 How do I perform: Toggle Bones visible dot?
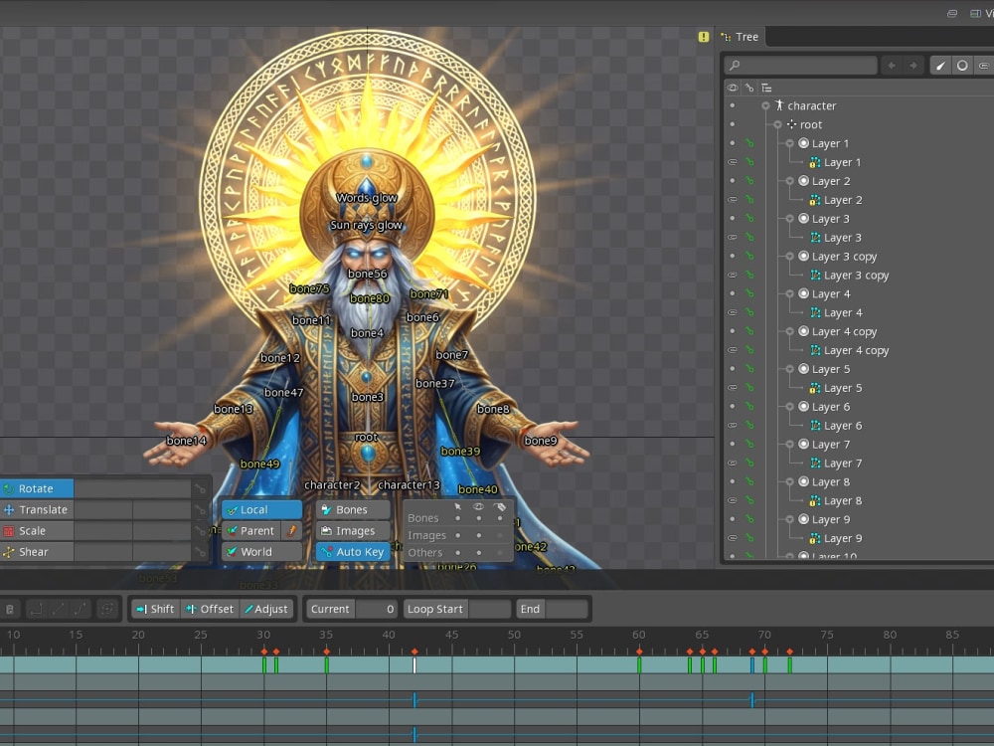pos(479,518)
